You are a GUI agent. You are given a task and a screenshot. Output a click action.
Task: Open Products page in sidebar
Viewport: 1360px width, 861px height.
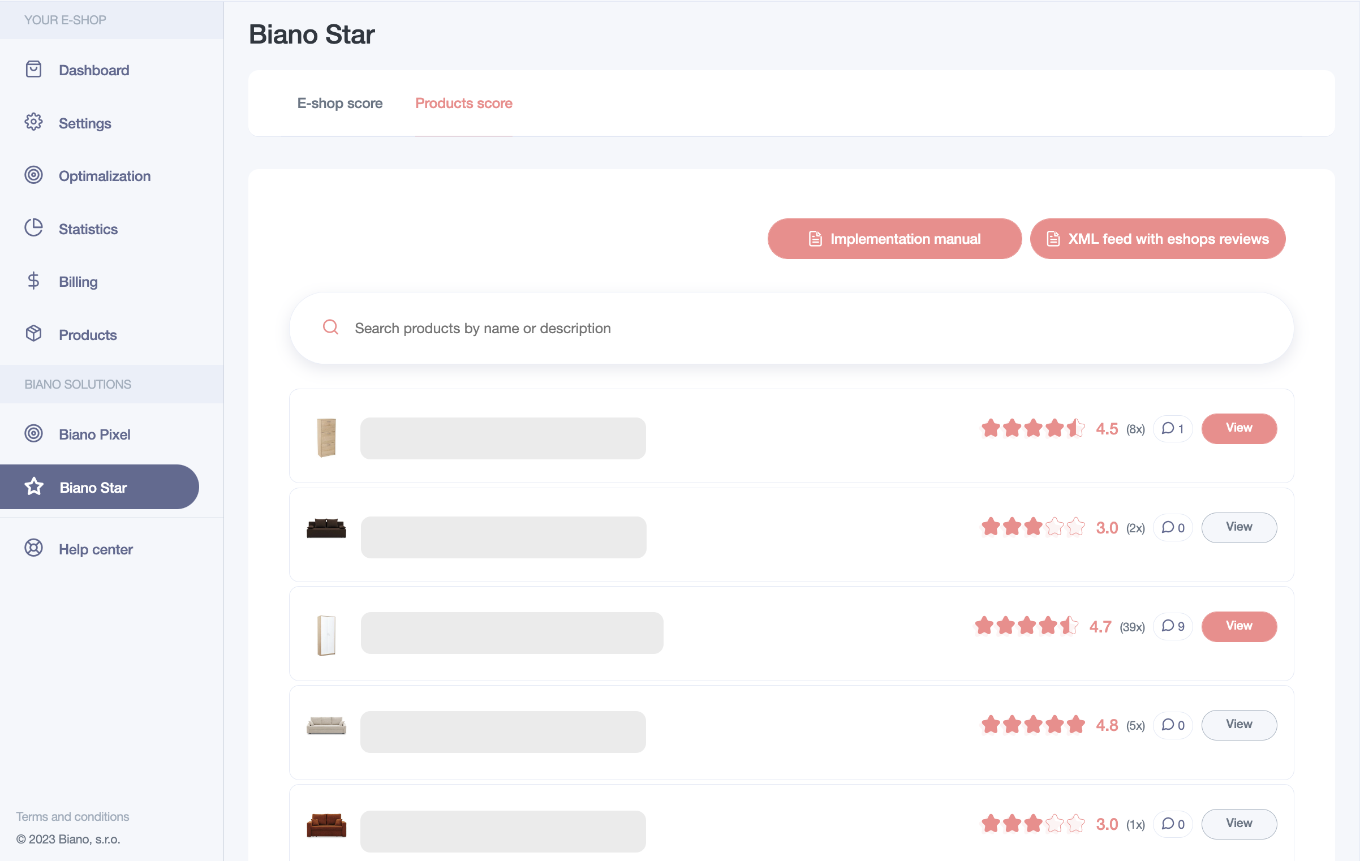click(88, 335)
